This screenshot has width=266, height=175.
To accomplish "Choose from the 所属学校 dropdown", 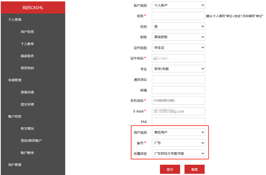I will 178,154.
